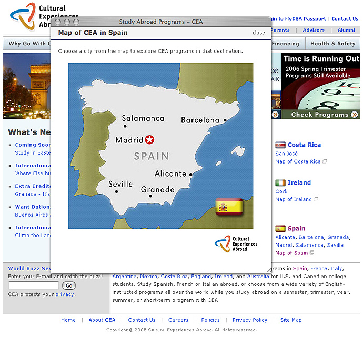
Task: Open the Privacy Policy footer link
Action: [x=250, y=320]
